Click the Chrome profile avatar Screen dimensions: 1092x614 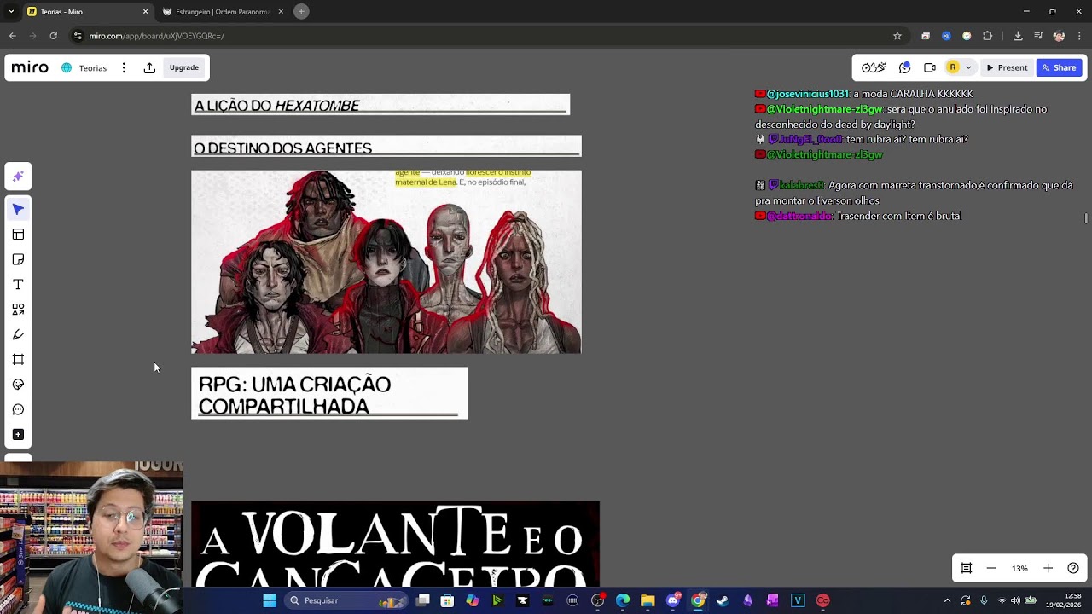(x=1059, y=36)
